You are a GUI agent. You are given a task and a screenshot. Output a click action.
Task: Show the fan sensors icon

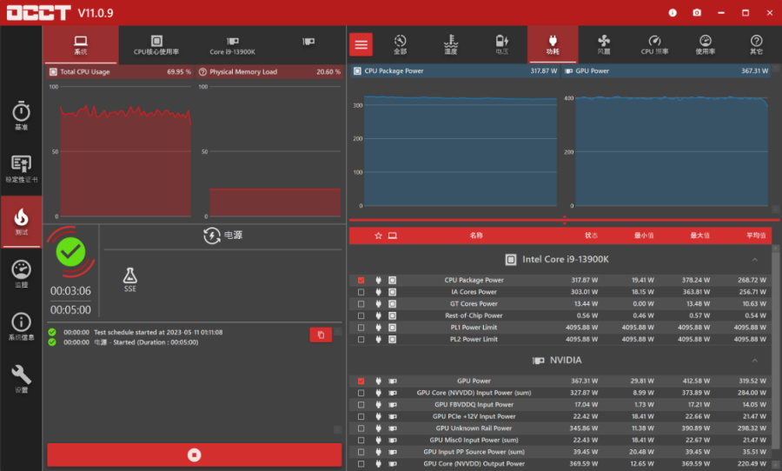pos(604,44)
